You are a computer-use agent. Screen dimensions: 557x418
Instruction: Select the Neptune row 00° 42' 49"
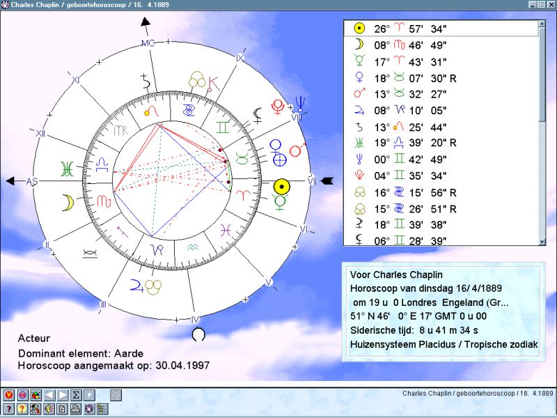point(441,160)
